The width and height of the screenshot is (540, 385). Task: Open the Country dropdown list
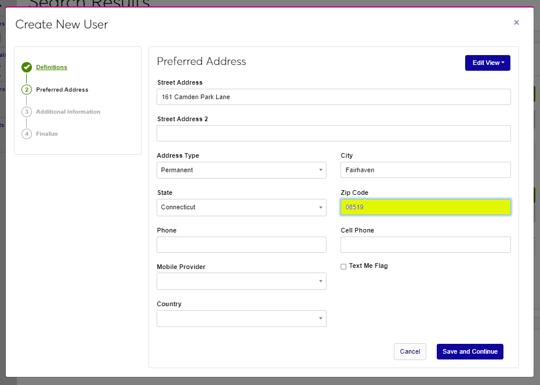[x=241, y=318]
